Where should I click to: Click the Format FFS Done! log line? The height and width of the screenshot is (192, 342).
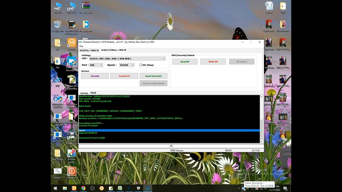pyautogui.click(x=88, y=126)
